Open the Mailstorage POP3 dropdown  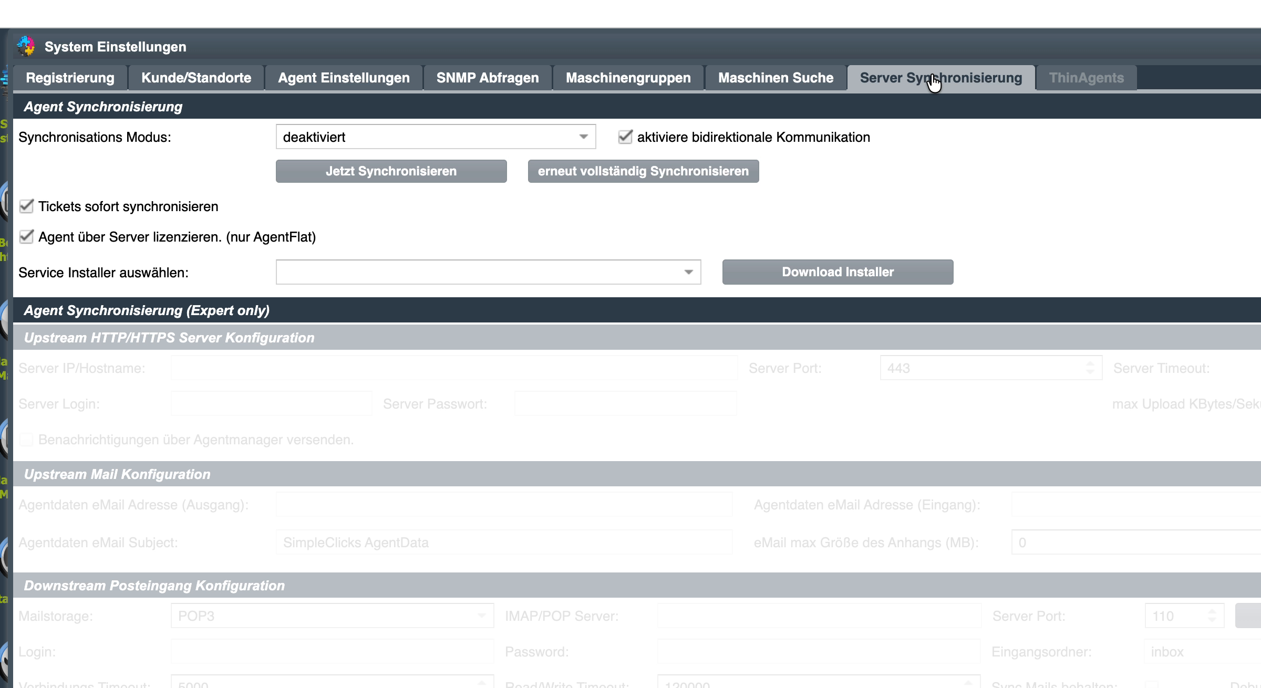coord(333,616)
